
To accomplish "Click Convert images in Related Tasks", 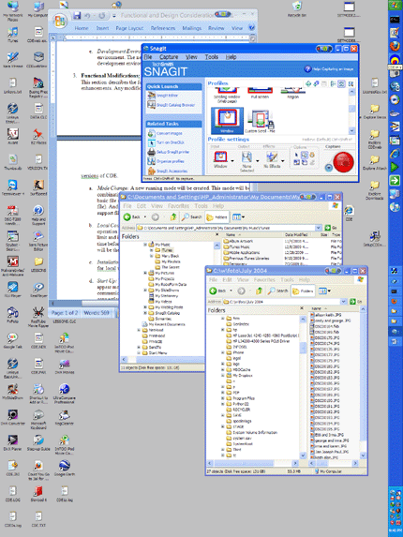I will click(x=169, y=133).
